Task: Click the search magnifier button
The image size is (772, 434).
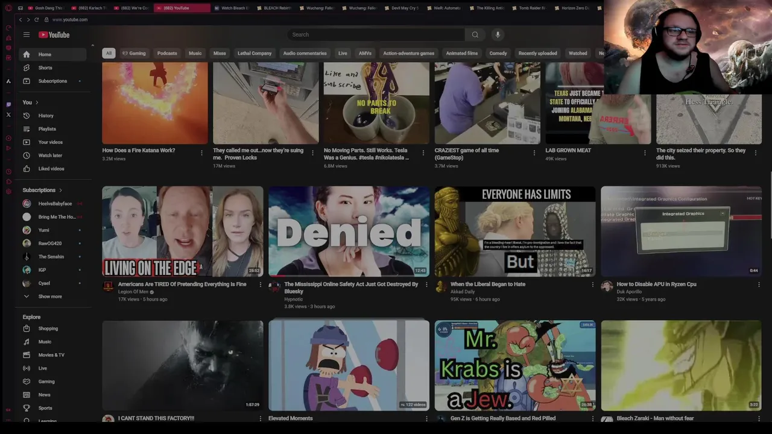Action: (475, 34)
